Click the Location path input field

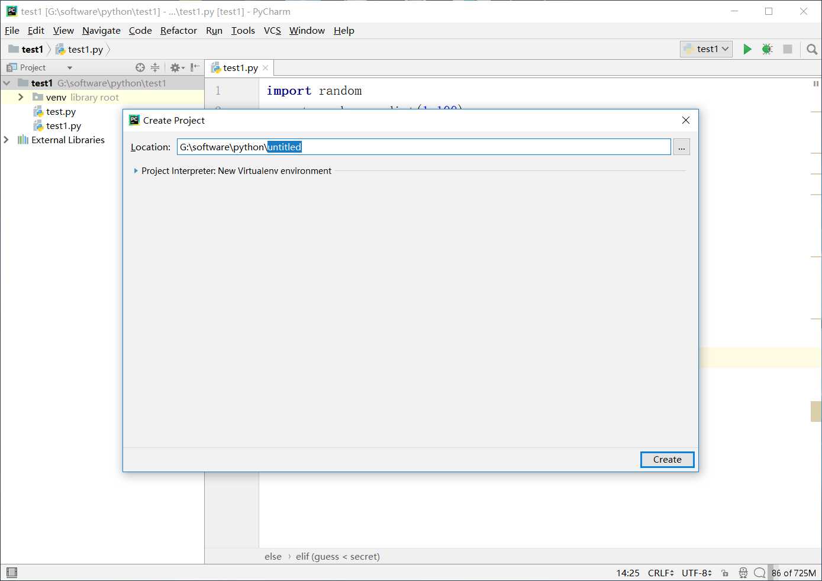pyautogui.click(x=424, y=147)
